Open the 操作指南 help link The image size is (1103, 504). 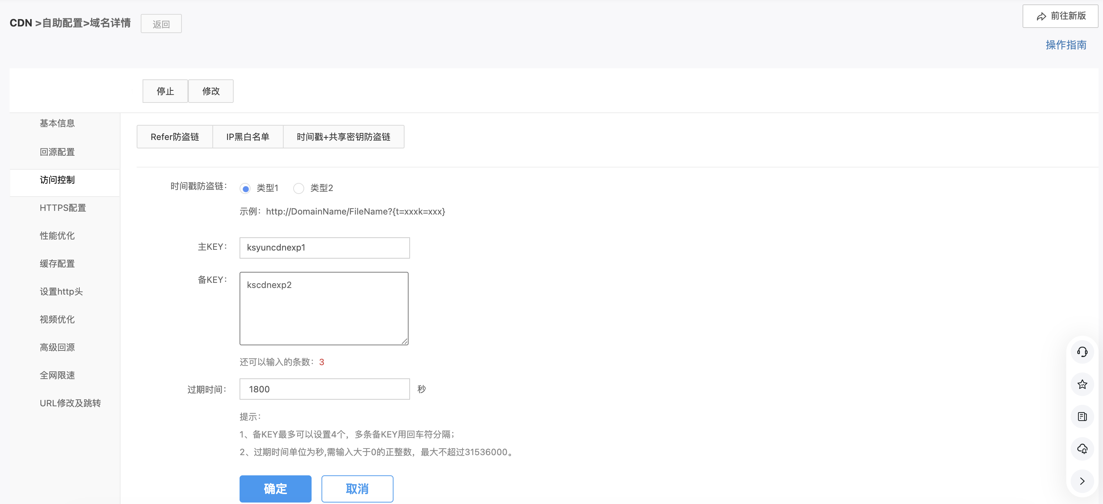[1065, 45]
